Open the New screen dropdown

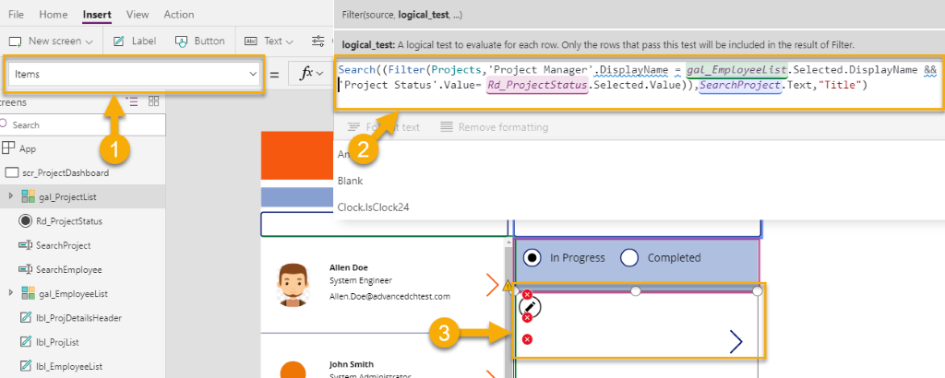point(52,41)
